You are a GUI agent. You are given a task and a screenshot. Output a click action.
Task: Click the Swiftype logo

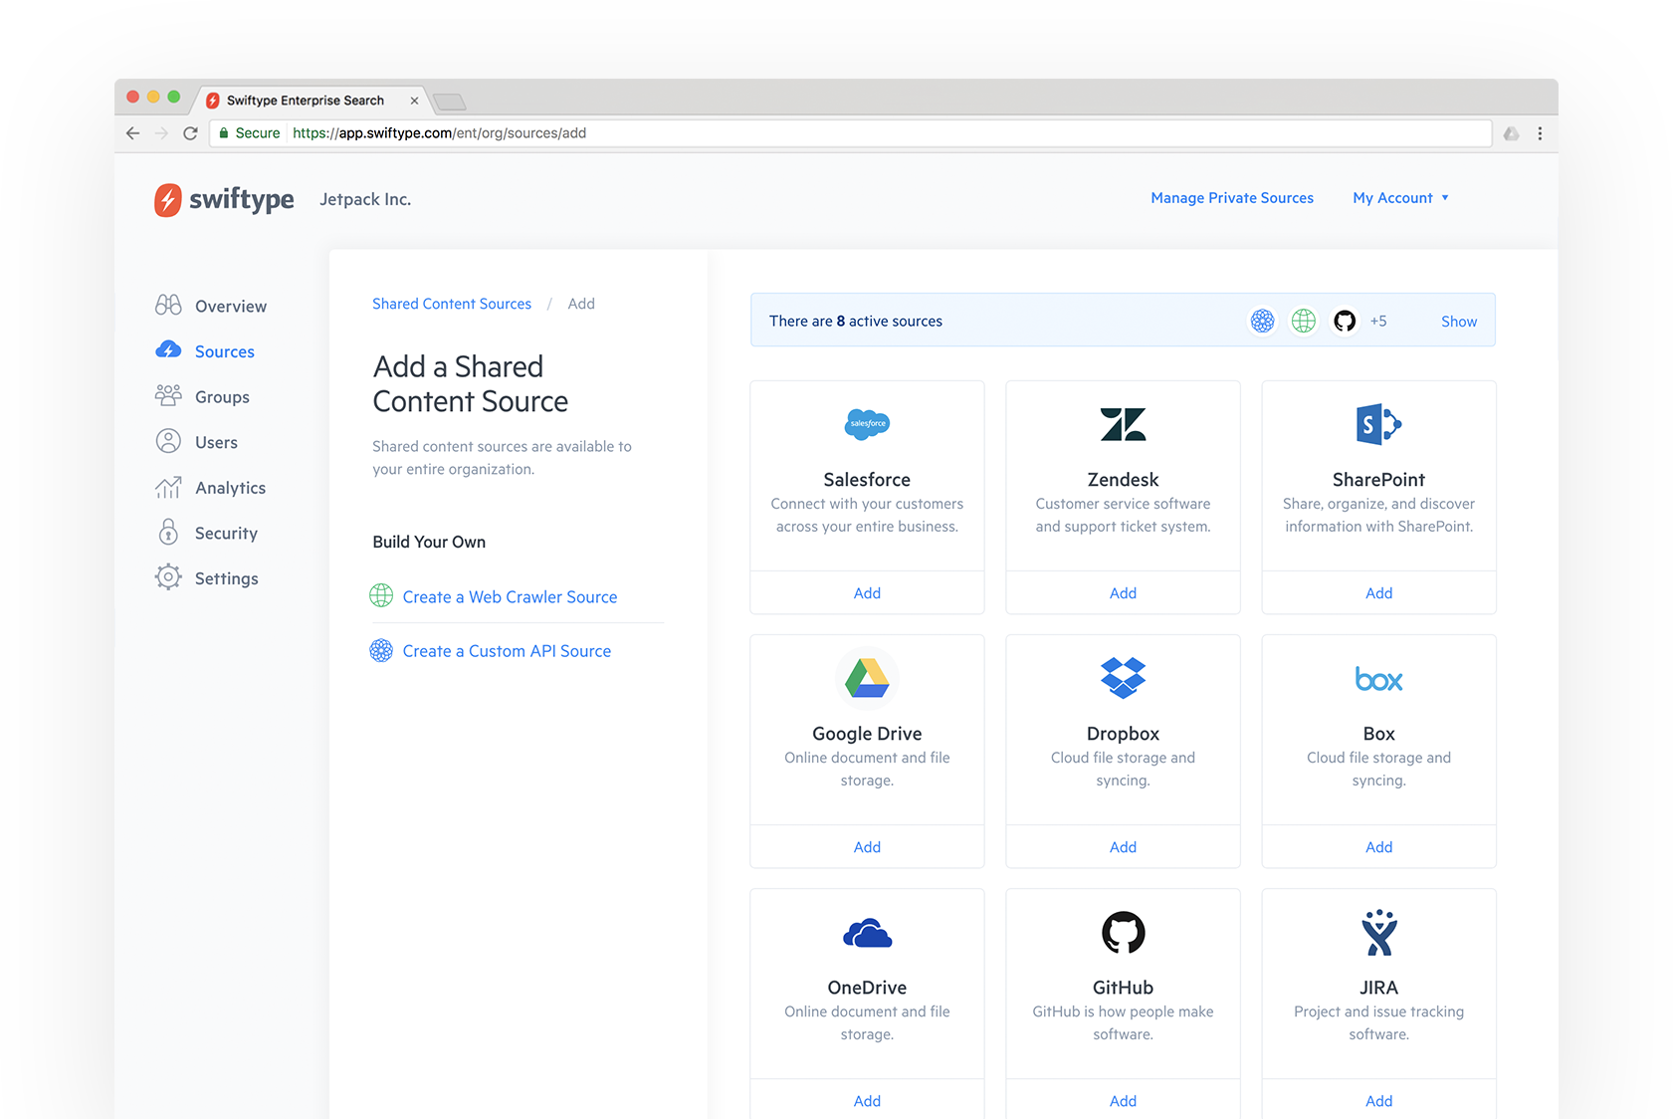[x=224, y=199]
